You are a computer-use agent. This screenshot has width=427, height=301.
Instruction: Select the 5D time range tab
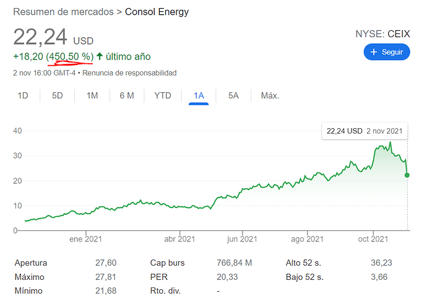(x=58, y=96)
